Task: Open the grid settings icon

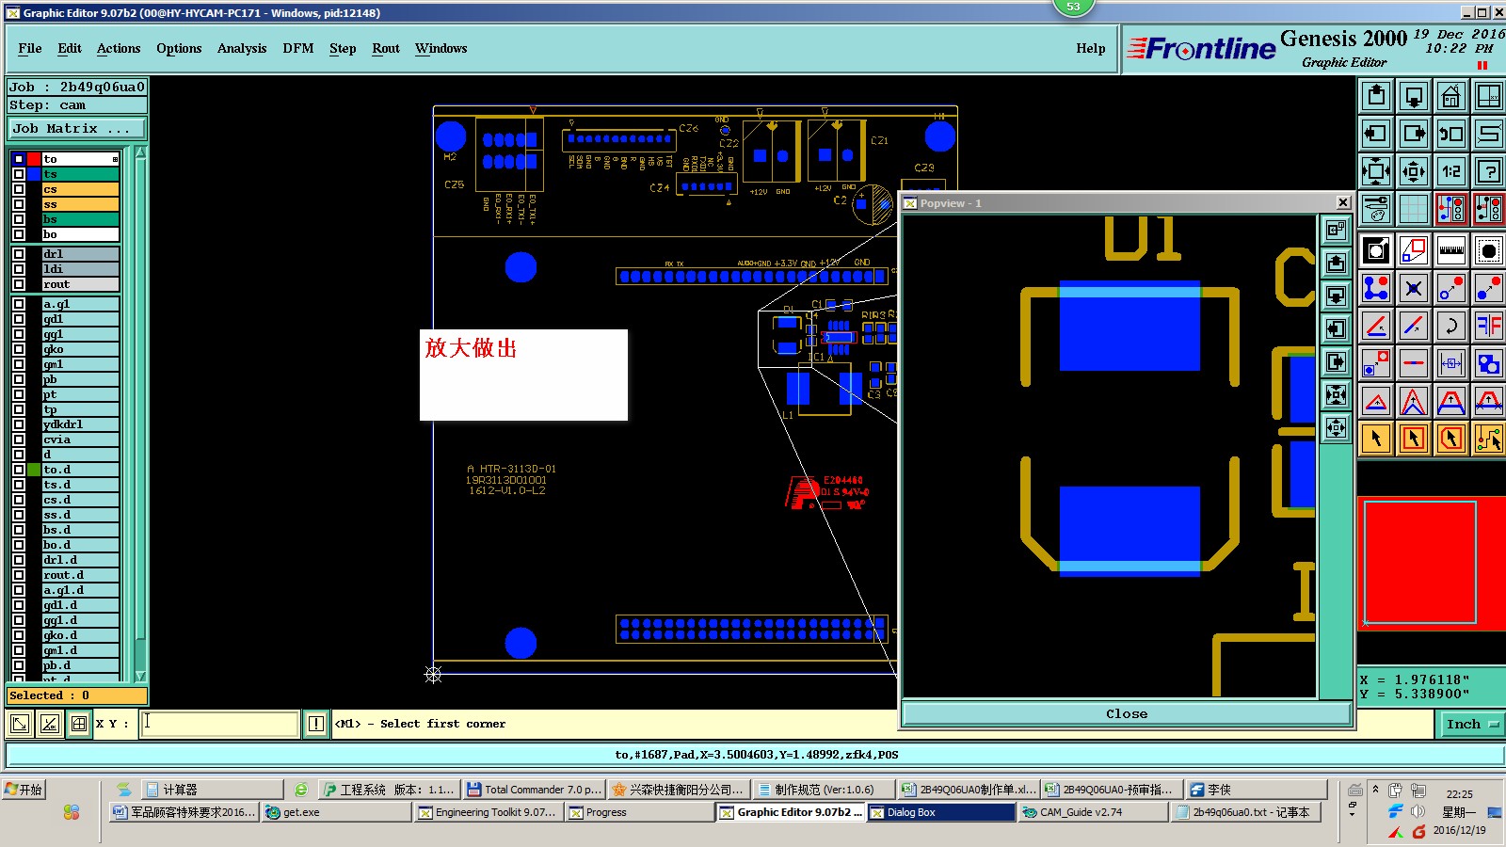Action: [1413, 209]
